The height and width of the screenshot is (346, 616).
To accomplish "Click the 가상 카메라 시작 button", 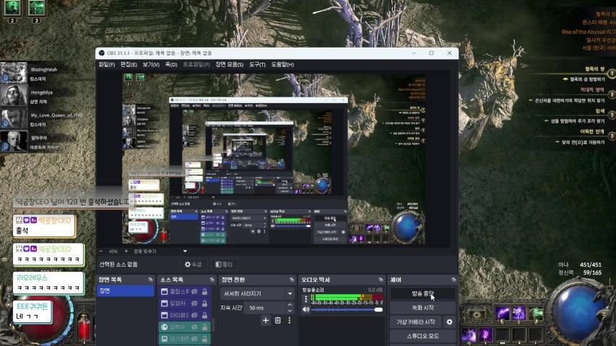I will click(416, 322).
